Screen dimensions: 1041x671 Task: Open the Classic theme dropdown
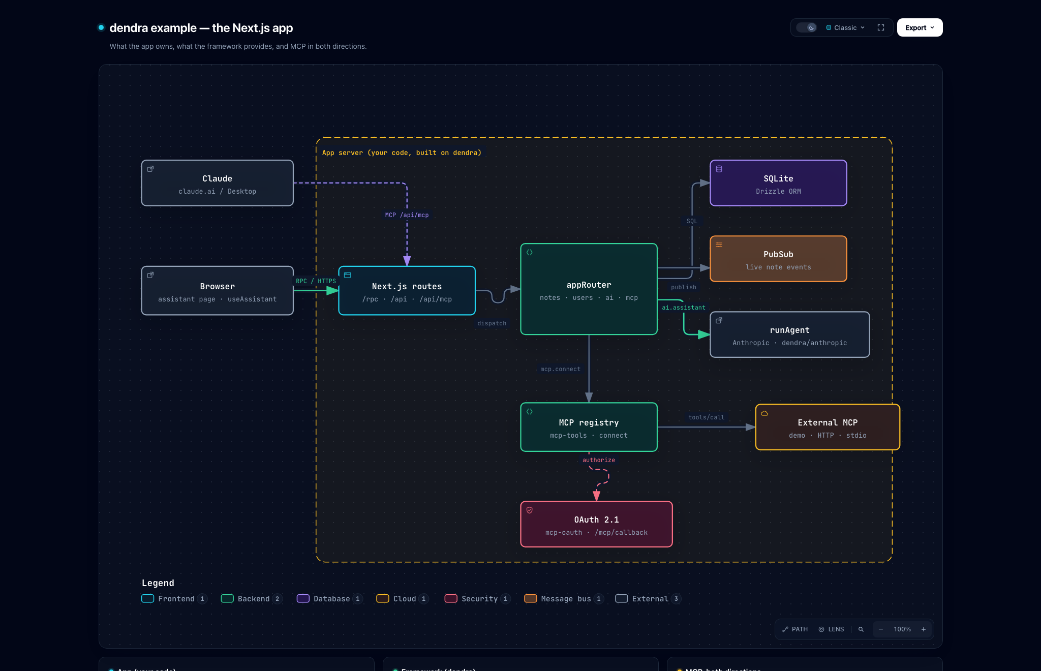(x=845, y=27)
